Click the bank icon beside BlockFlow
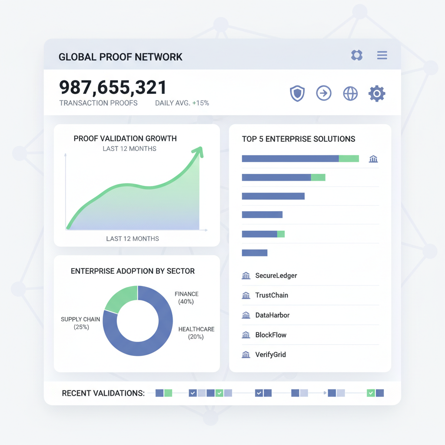Viewport: 445px width, 445px height. (x=246, y=335)
